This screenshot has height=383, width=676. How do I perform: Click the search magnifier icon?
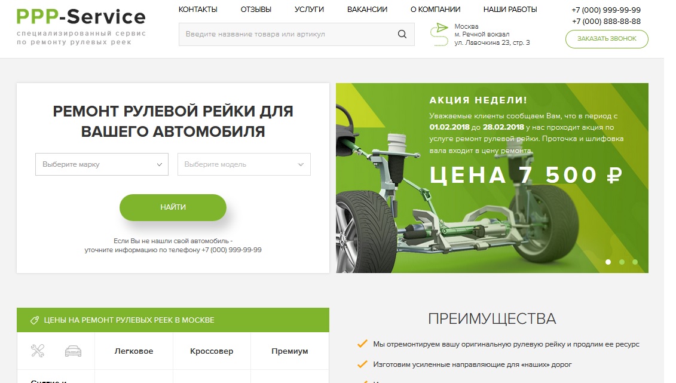402,34
